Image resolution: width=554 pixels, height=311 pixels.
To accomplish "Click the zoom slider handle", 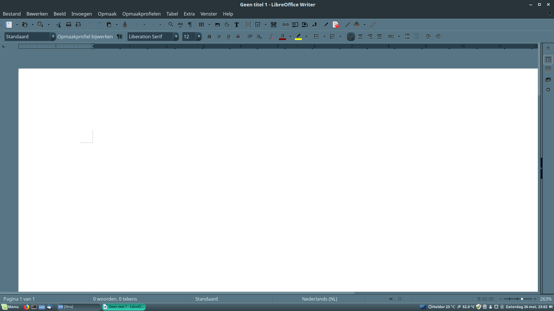I will [x=522, y=299].
